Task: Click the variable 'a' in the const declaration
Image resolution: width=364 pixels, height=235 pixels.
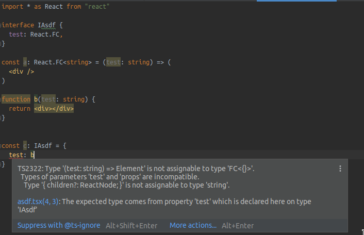Action: 25,62
